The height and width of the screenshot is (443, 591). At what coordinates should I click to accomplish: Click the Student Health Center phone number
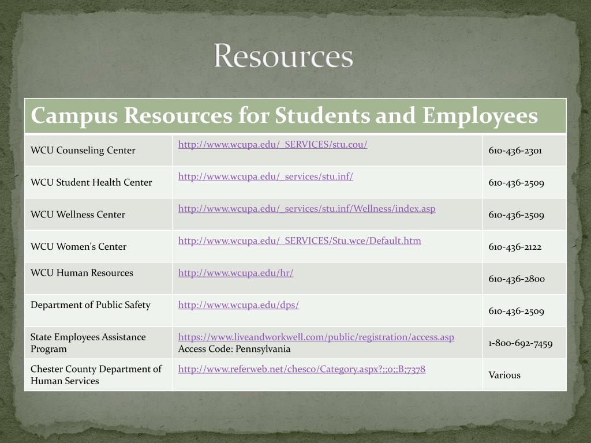(517, 183)
